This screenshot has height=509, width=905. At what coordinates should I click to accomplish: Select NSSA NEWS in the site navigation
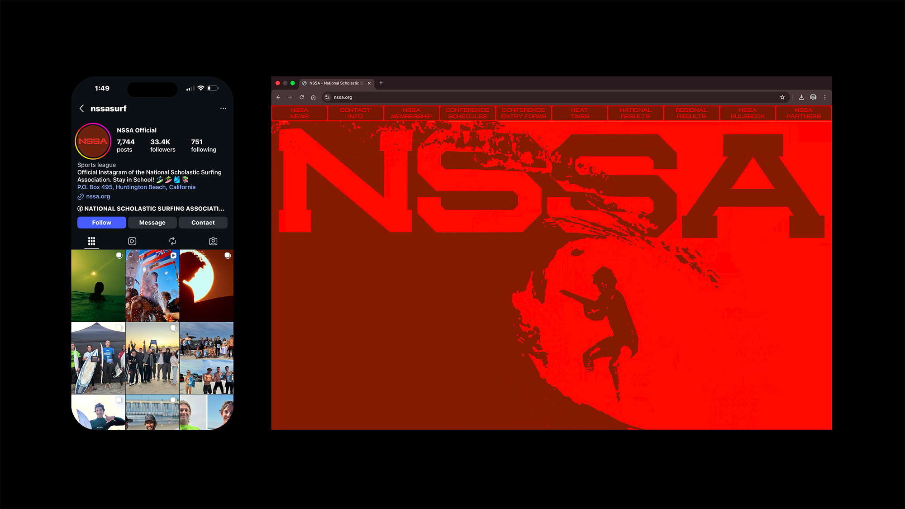299,113
